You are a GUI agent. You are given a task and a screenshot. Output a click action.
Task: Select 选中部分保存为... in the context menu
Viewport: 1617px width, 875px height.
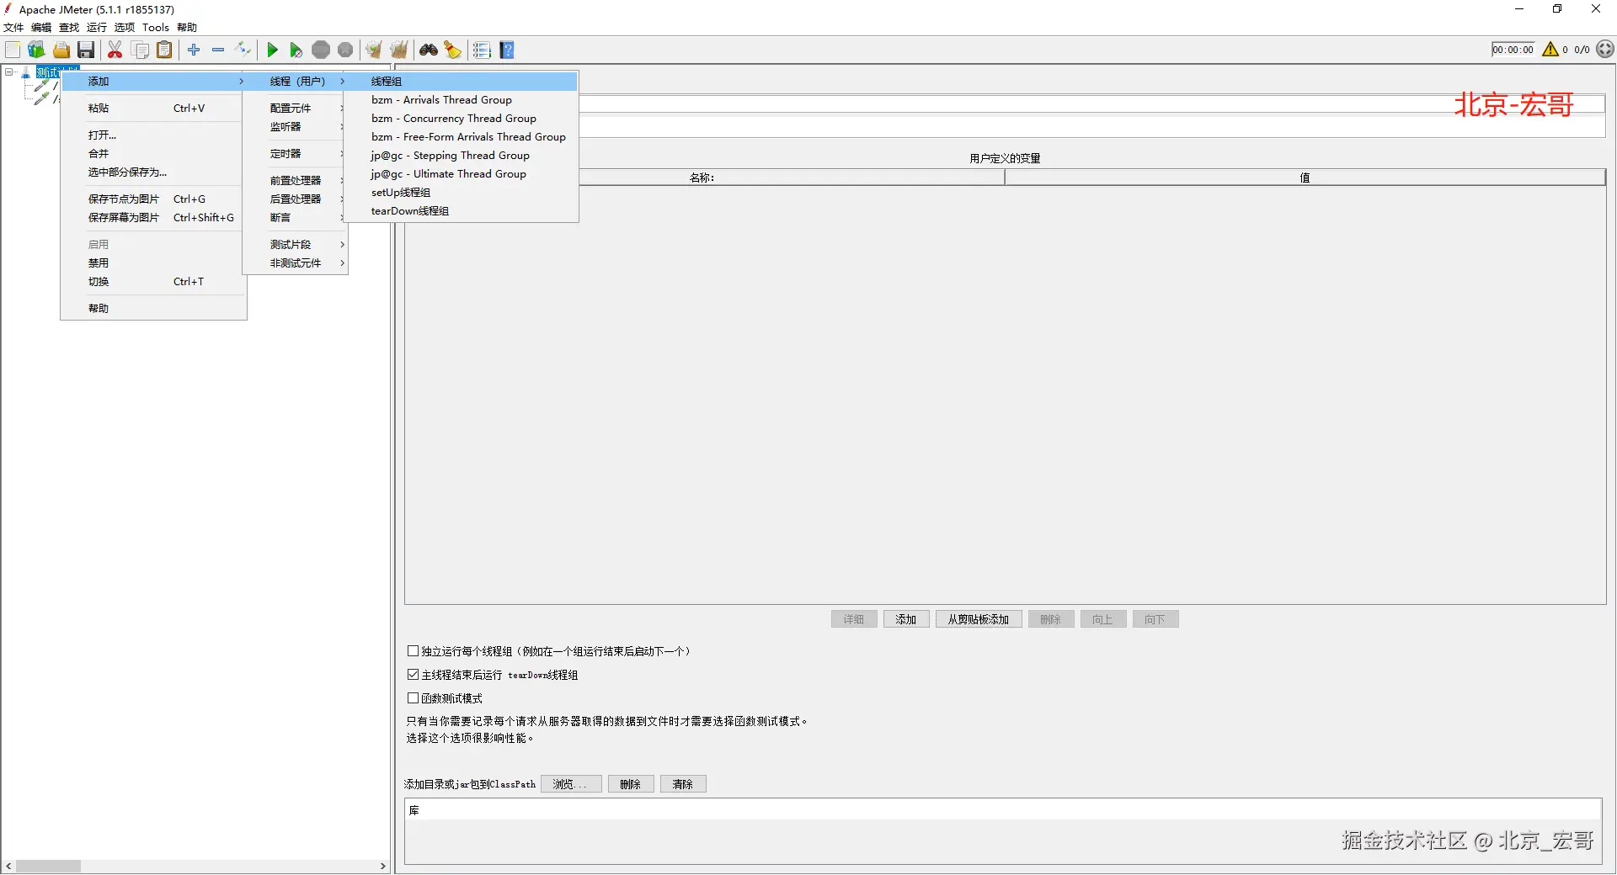point(153,172)
